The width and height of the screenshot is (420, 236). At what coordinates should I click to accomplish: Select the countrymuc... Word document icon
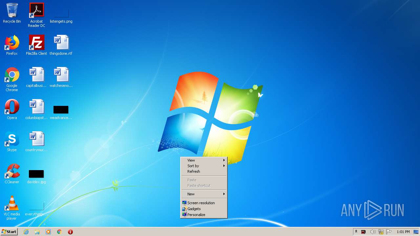pyautogui.click(x=36, y=142)
